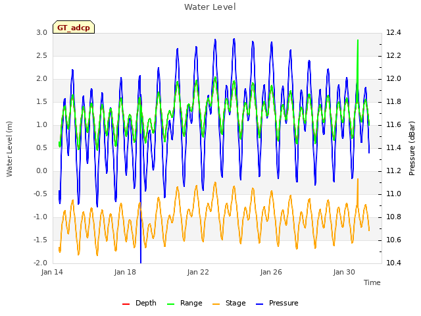Toggle the Range series in legend
The height and width of the screenshot is (316, 421).
(x=184, y=303)
